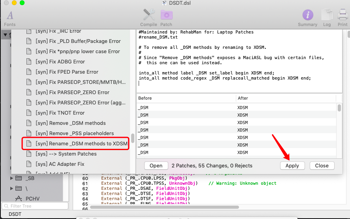Click the Filter Tree magnifier icon

pos(6,206)
